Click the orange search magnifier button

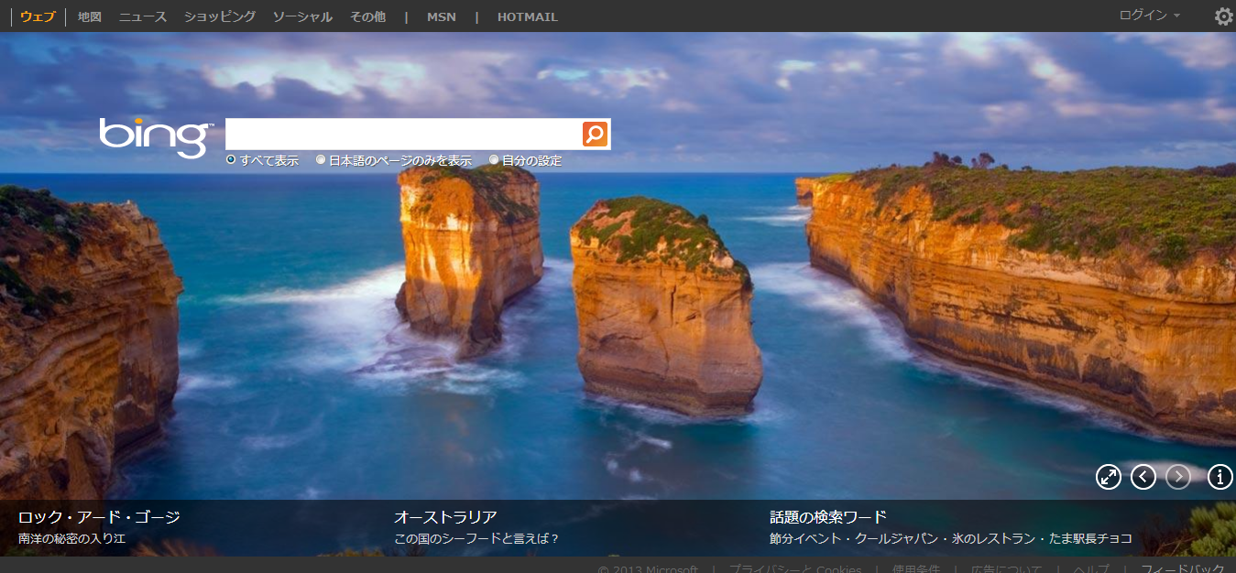(x=595, y=135)
